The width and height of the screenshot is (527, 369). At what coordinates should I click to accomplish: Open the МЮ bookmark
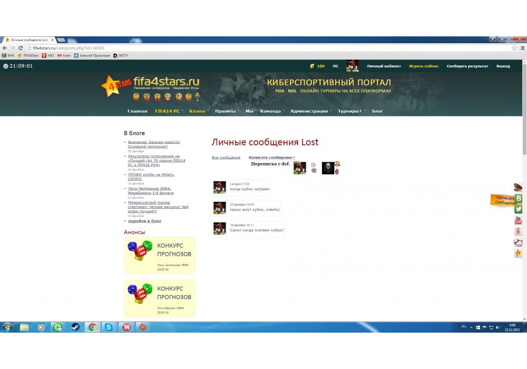pyautogui.click(x=48, y=55)
